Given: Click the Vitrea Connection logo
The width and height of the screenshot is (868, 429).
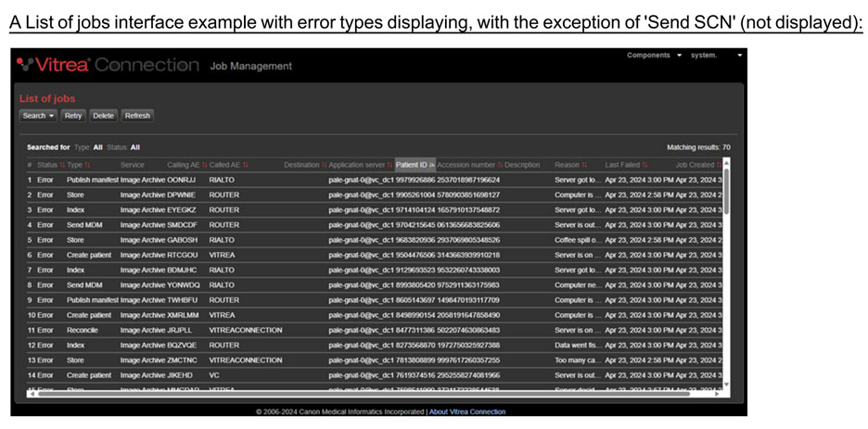Looking at the screenshot, I should tap(108, 65).
